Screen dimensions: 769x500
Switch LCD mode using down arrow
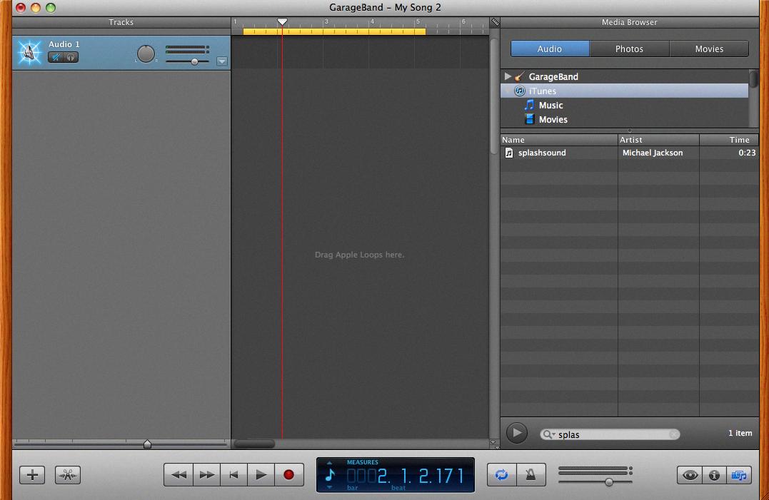coord(330,487)
